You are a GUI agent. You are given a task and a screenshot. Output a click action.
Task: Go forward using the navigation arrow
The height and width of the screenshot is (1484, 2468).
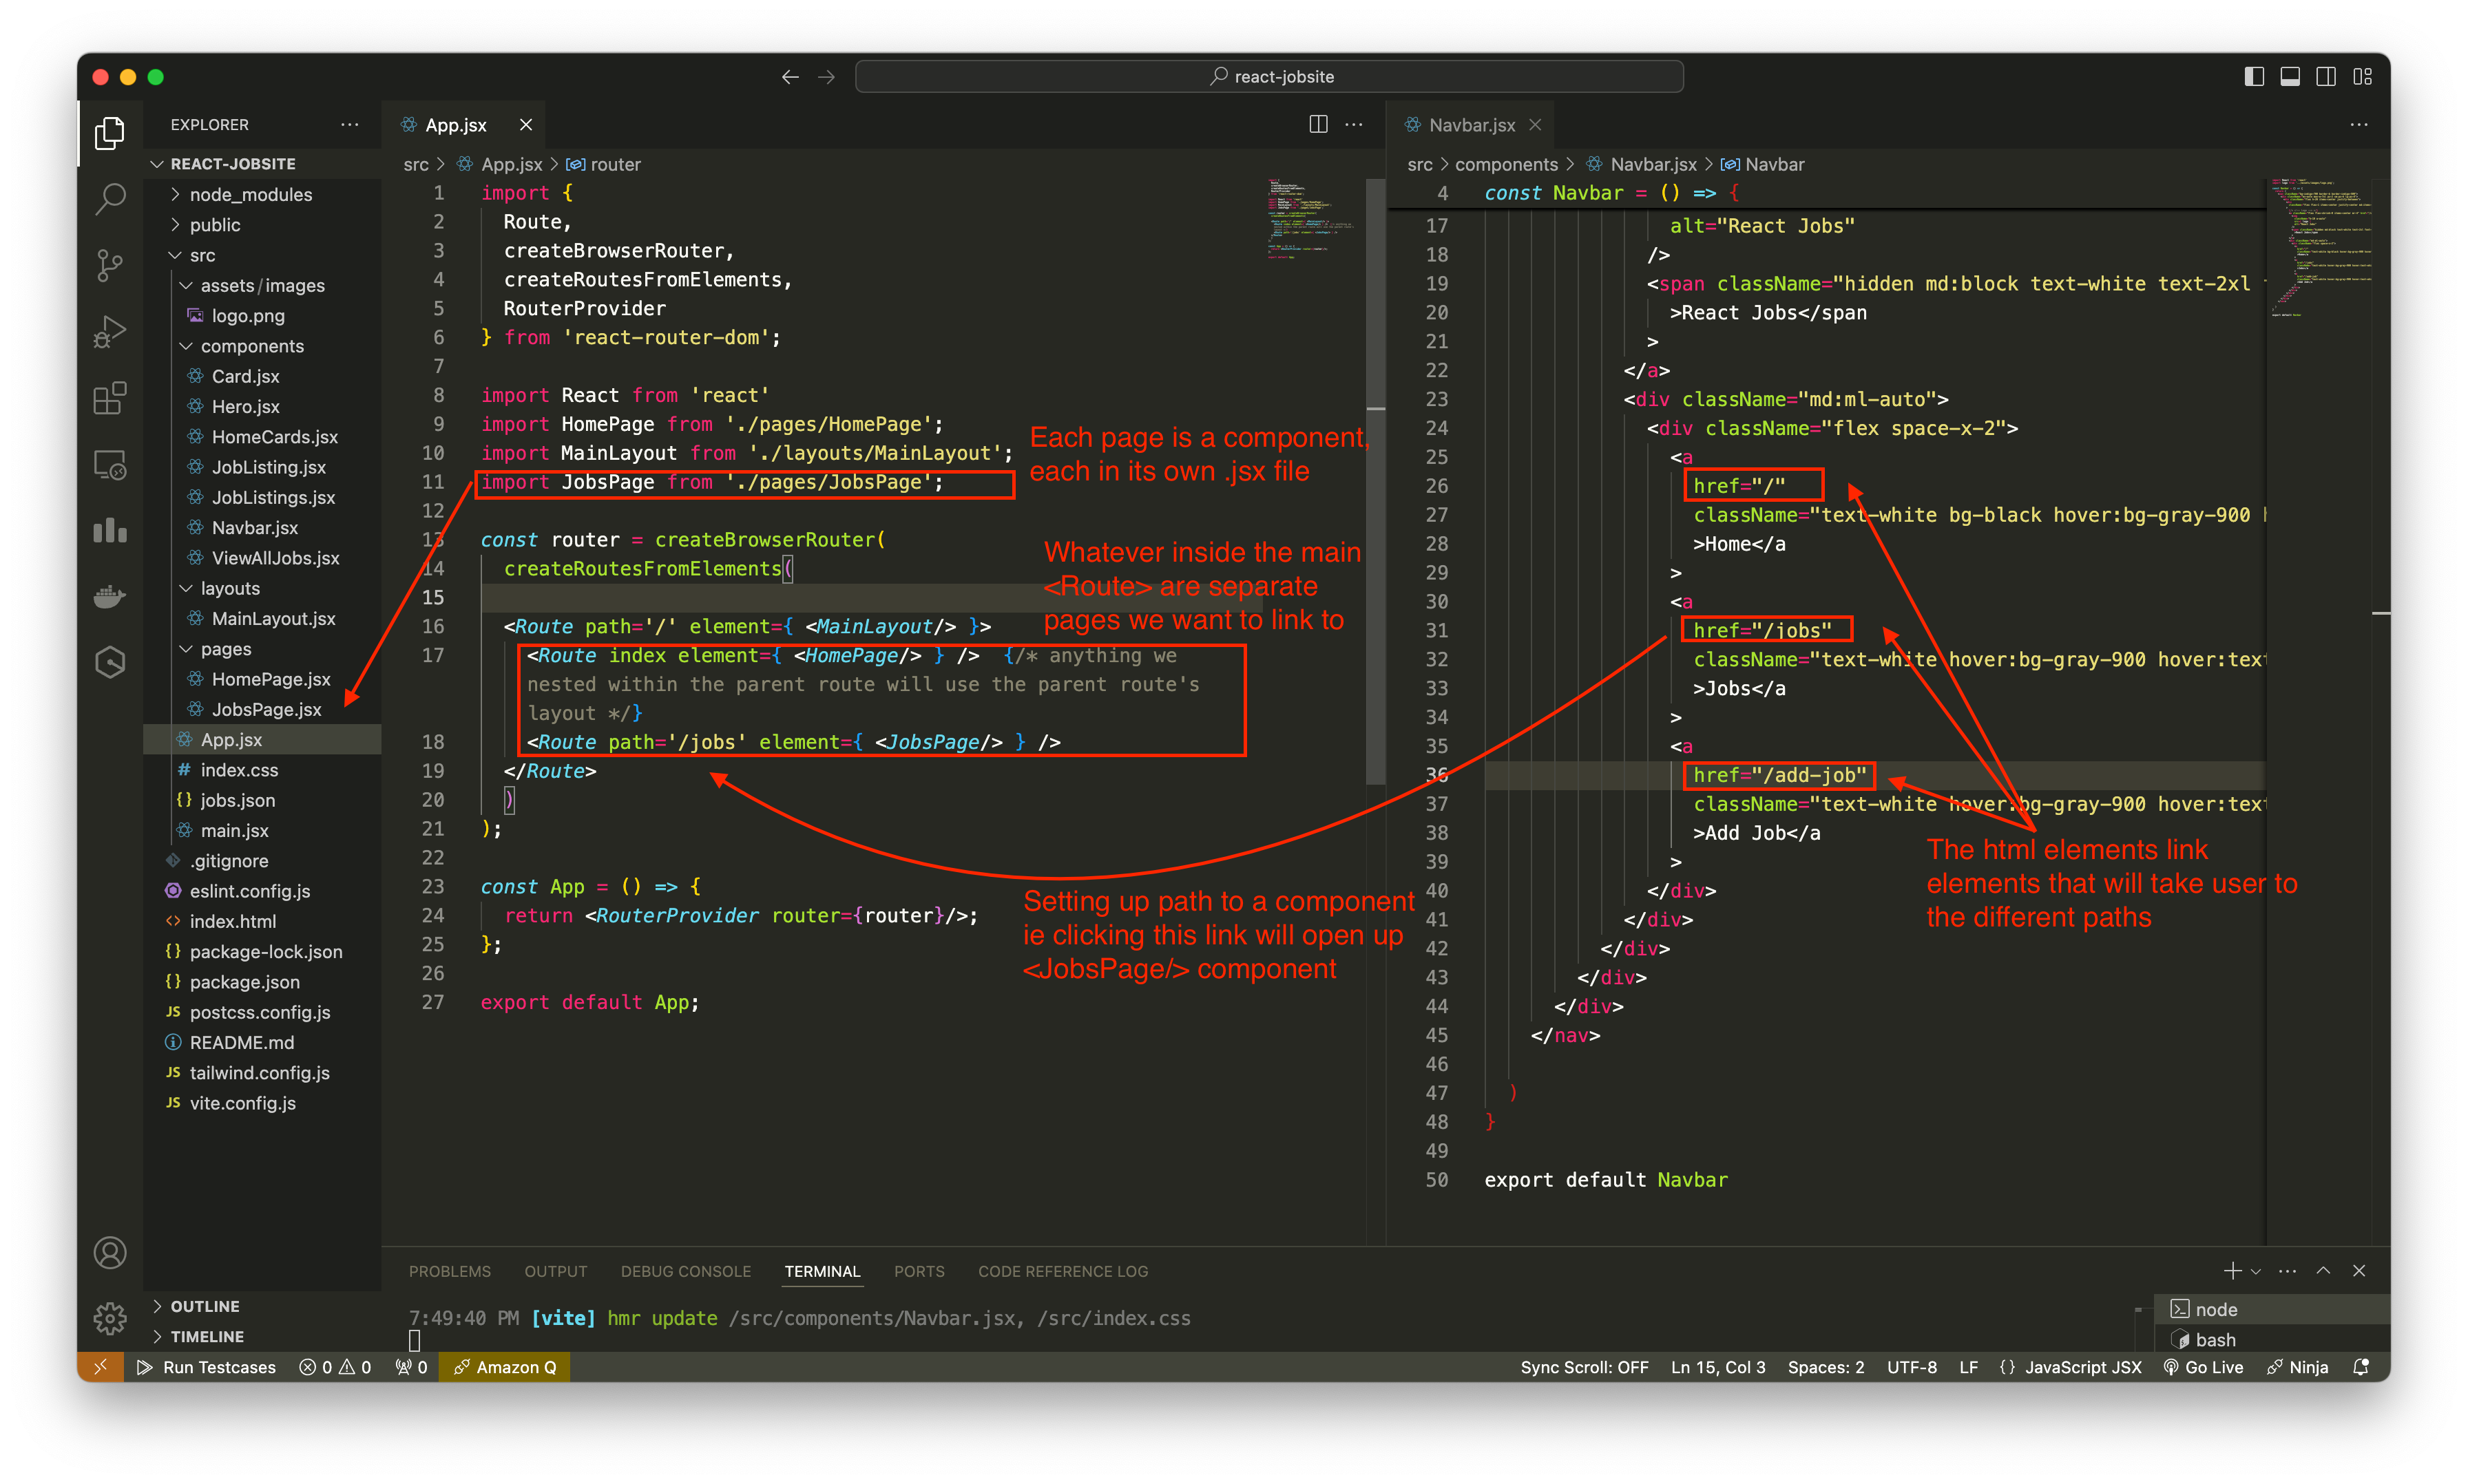[826, 77]
